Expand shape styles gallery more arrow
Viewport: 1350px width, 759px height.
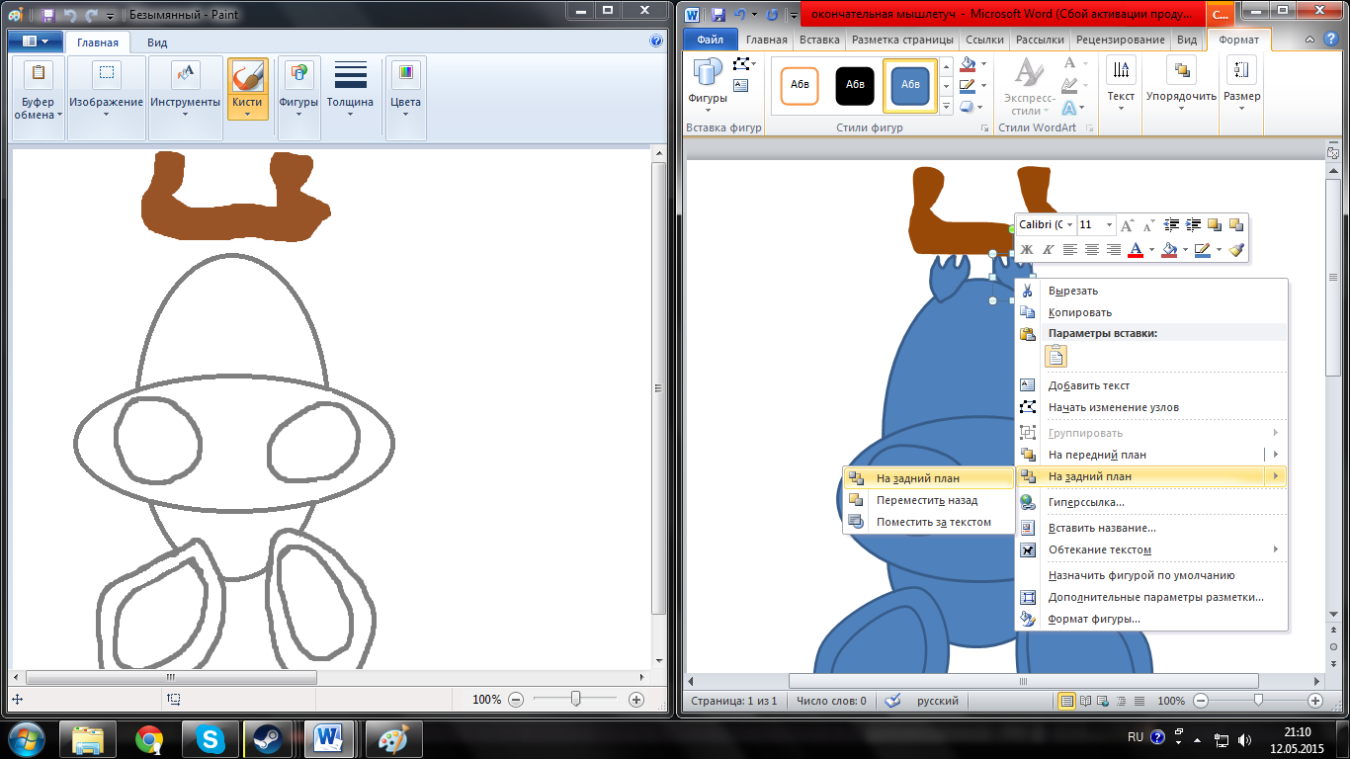946,107
